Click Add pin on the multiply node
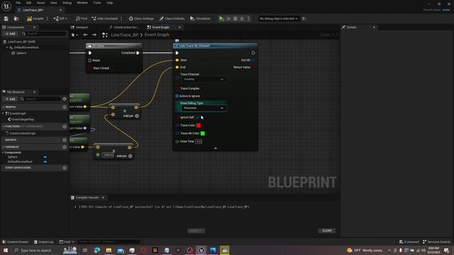 [125, 156]
